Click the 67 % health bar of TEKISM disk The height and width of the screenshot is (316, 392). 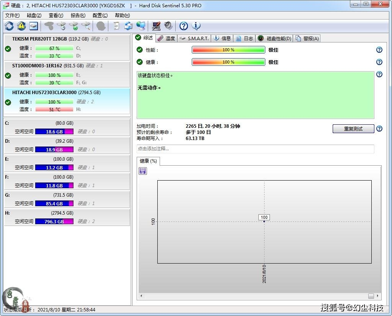point(54,48)
